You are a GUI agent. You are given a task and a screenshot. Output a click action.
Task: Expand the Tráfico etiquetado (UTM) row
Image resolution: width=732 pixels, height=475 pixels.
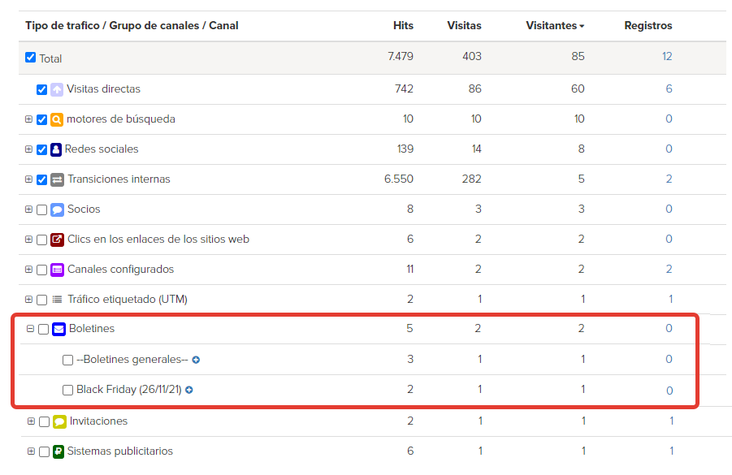28,300
